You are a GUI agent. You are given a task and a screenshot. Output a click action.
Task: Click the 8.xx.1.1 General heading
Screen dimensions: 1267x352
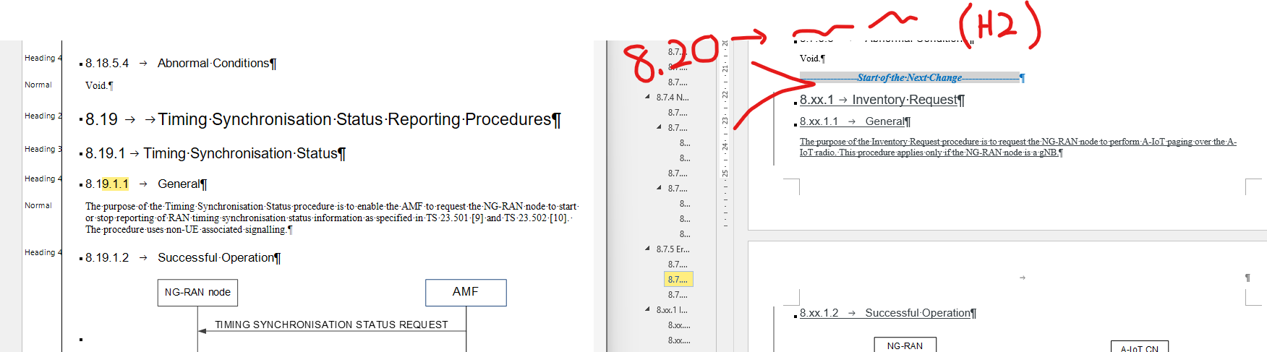887,122
